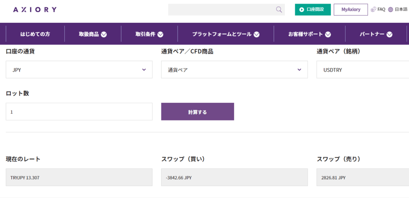Open はじめての方 menu item

(35, 34)
